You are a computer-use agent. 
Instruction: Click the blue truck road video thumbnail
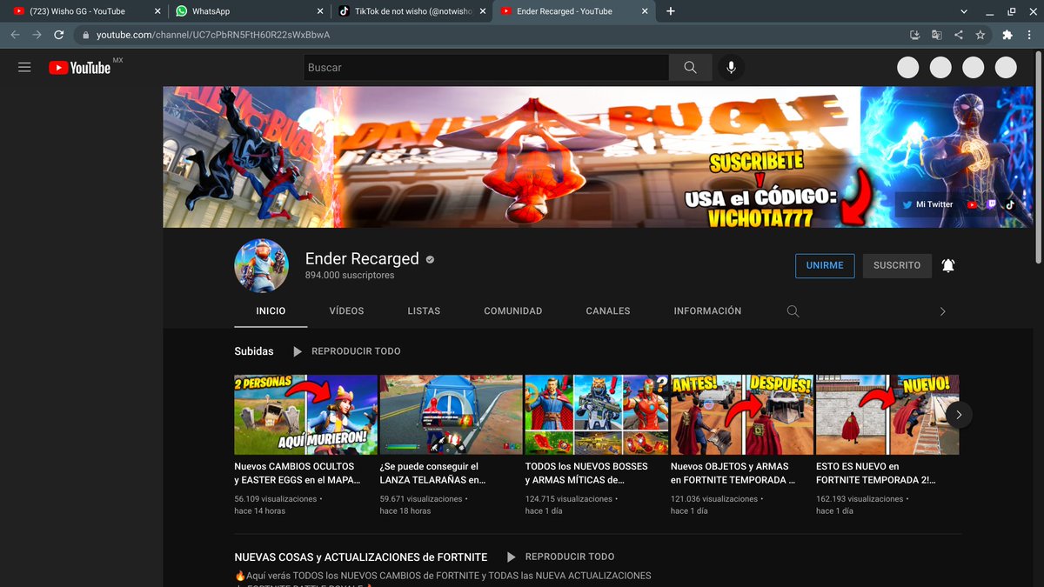click(x=452, y=415)
